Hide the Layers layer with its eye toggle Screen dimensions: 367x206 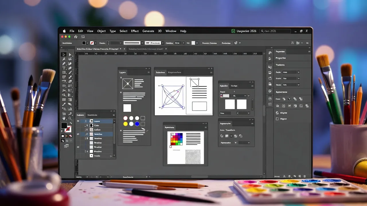click(78, 121)
